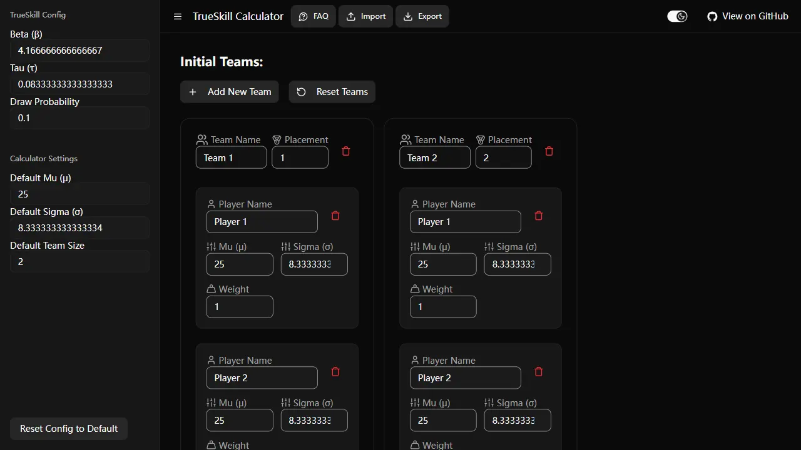Edit the Default Team Size field
Image resolution: width=801 pixels, height=450 pixels.
(79, 262)
